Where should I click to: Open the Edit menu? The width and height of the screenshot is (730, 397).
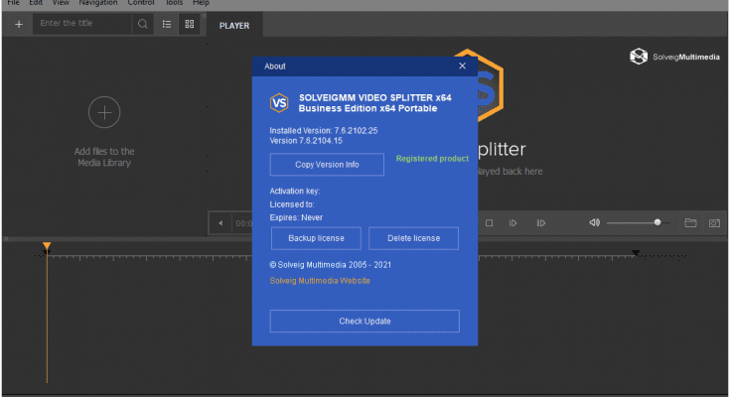click(x=36, y=3)
